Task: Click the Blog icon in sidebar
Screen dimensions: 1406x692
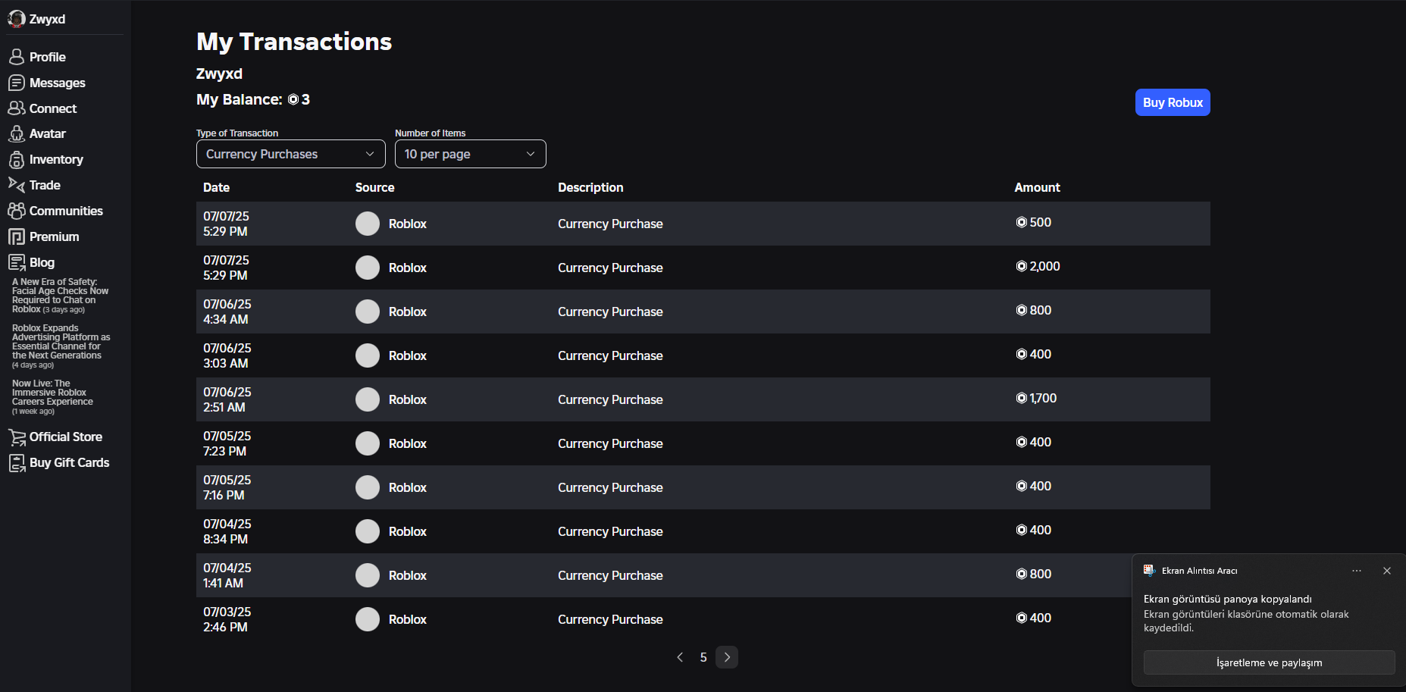Action: pyautogui.click(x=16, y=262)
